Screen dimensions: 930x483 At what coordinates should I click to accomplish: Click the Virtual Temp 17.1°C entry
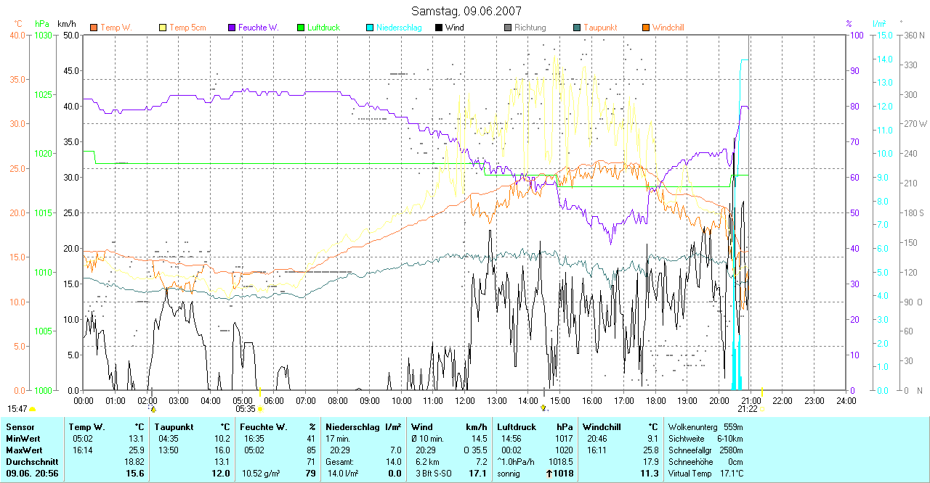click(x=705, y=474)
